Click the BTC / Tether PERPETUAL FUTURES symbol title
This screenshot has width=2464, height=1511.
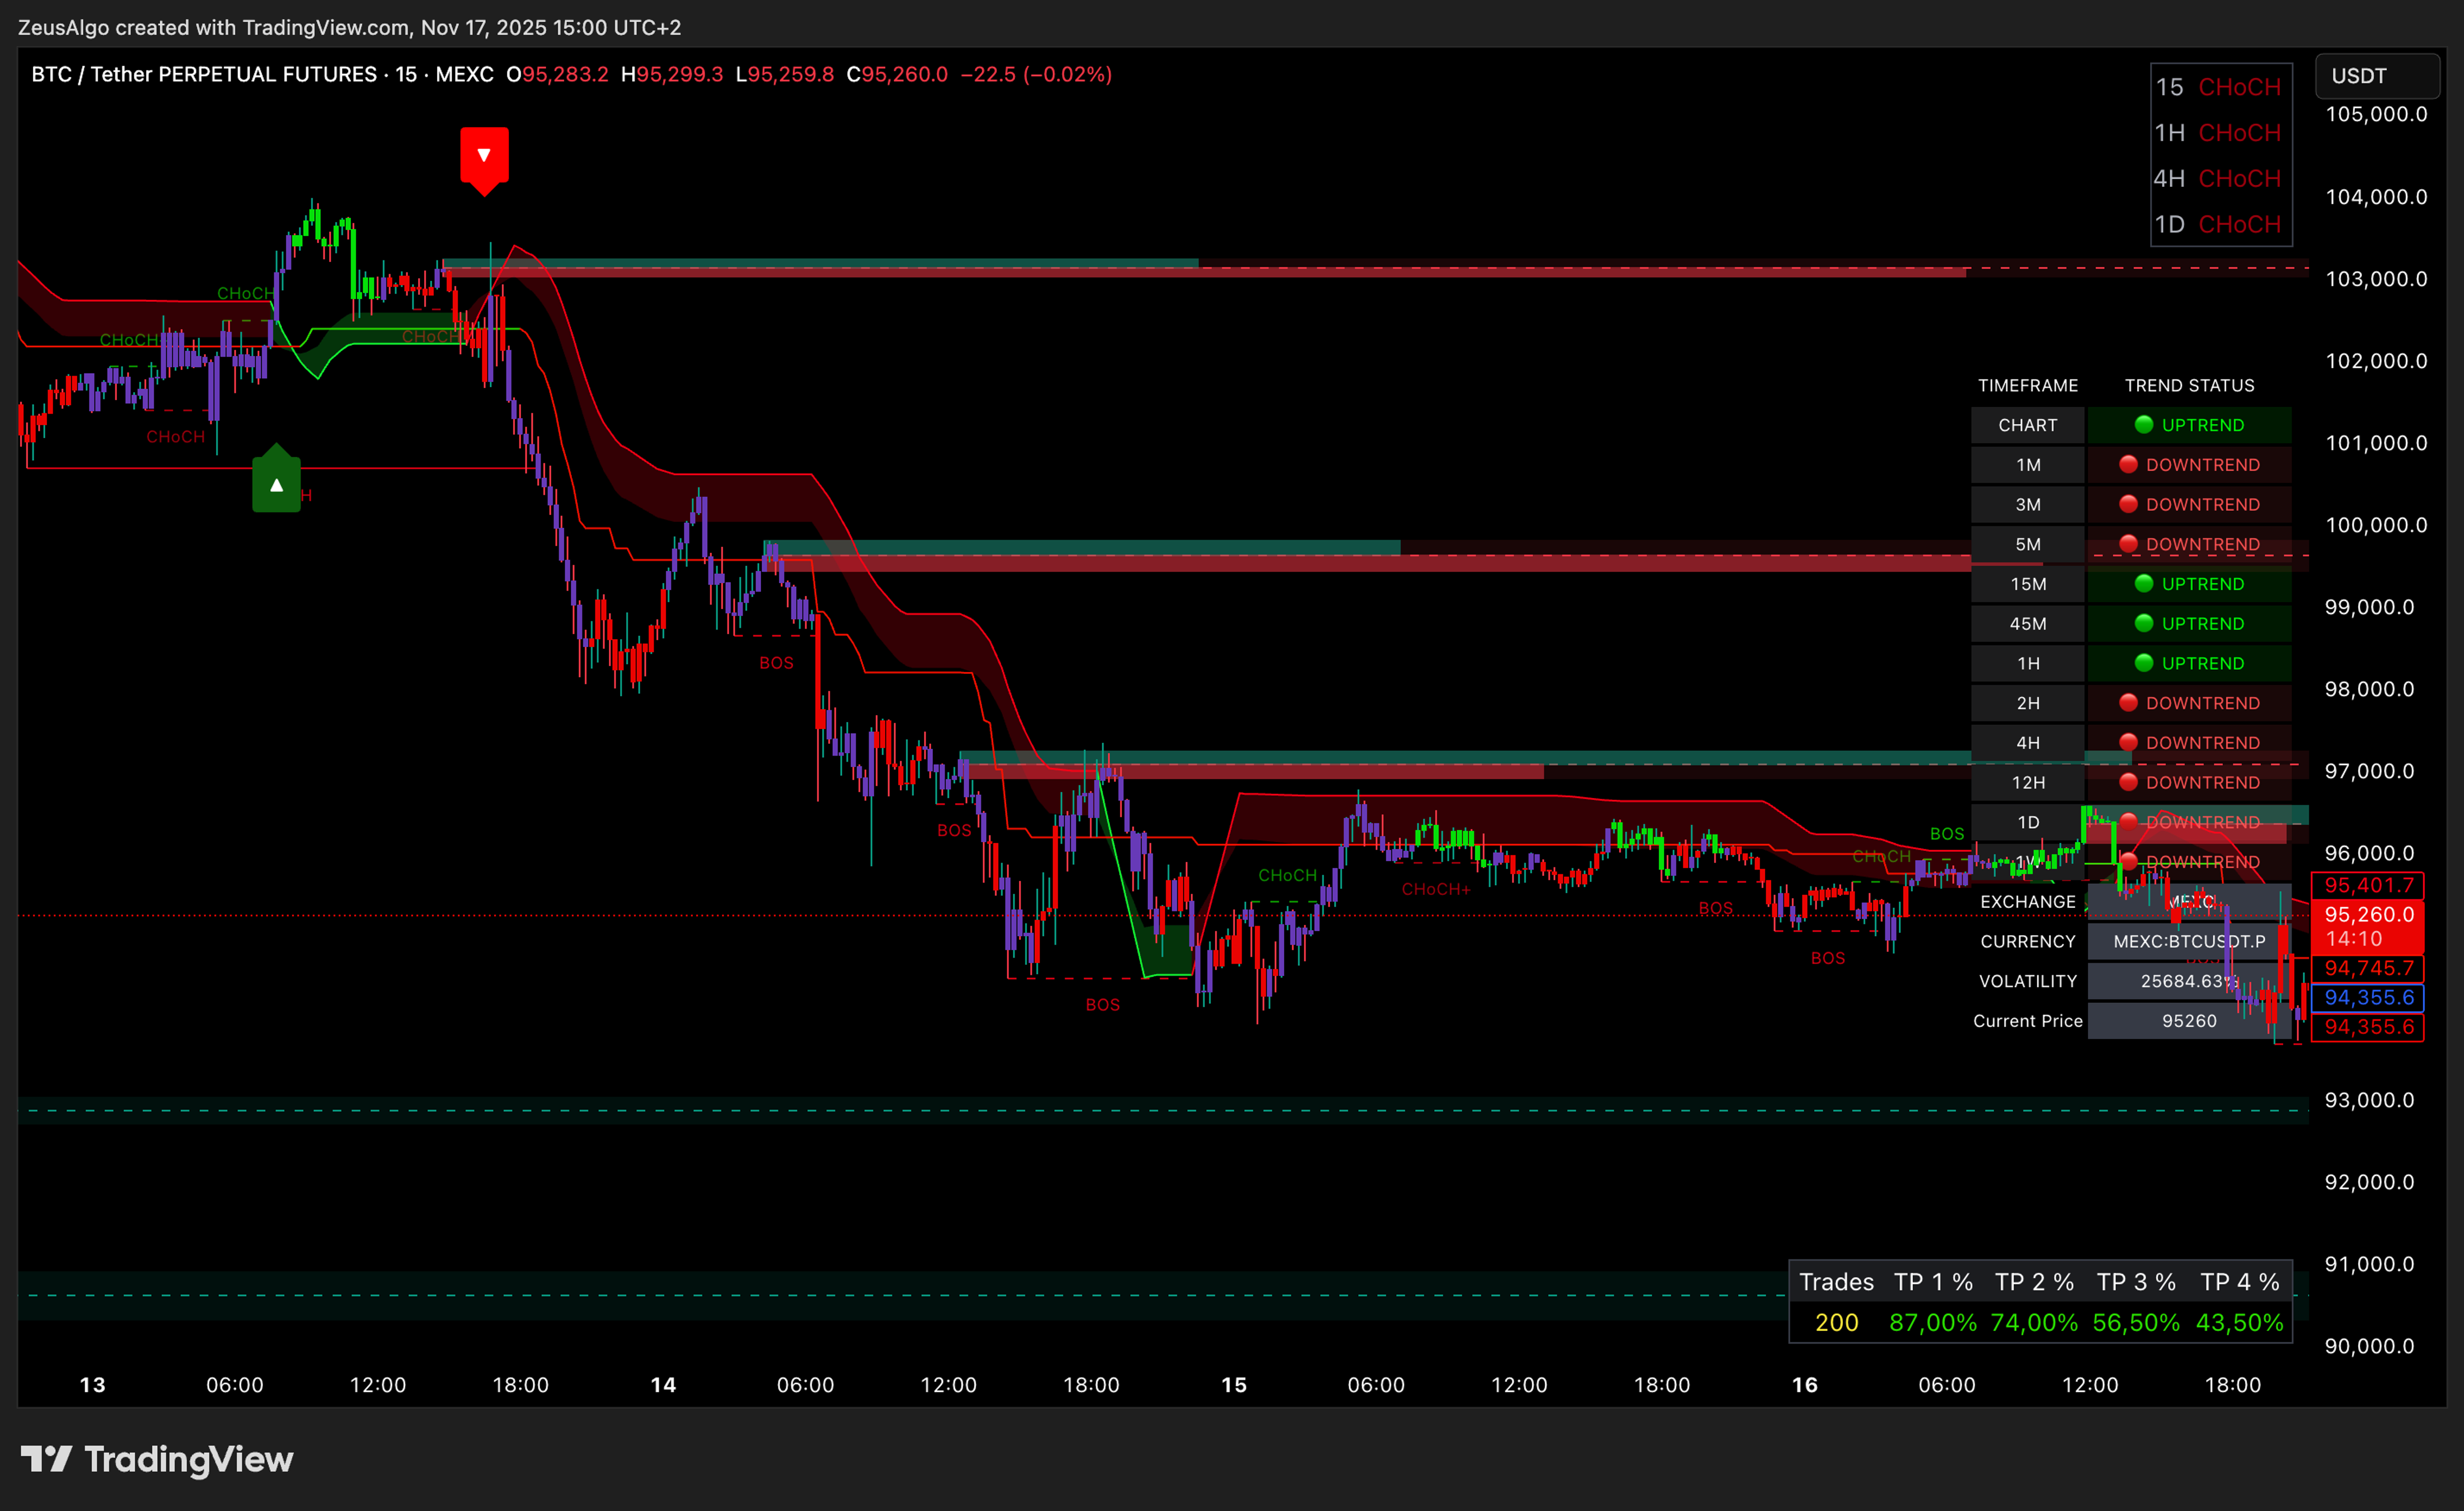coord(204,74)
